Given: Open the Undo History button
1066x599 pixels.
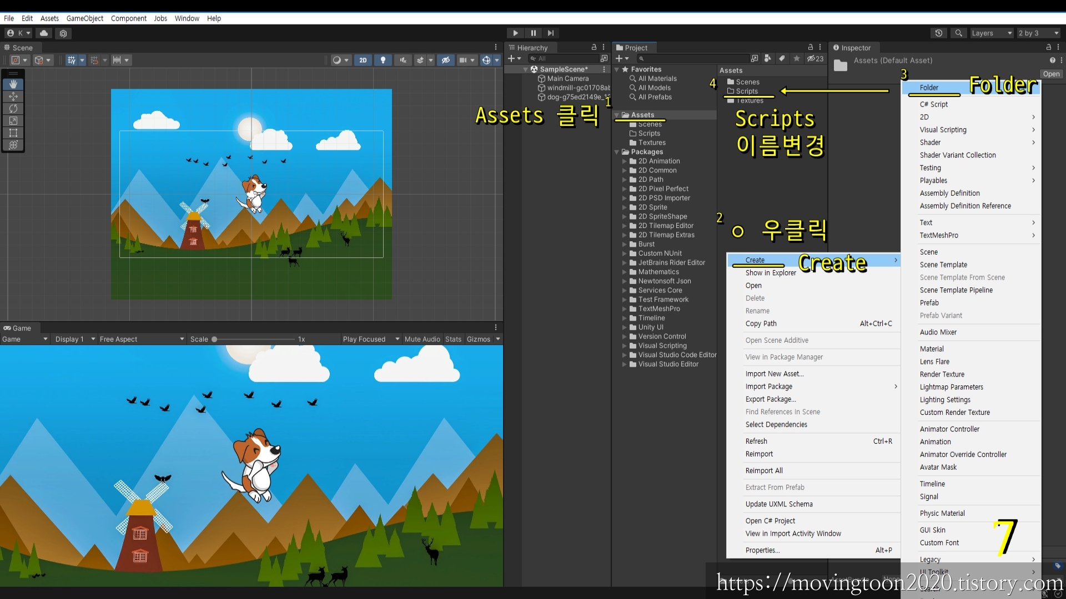Looking at the screenshot, I should coord(939,33).
